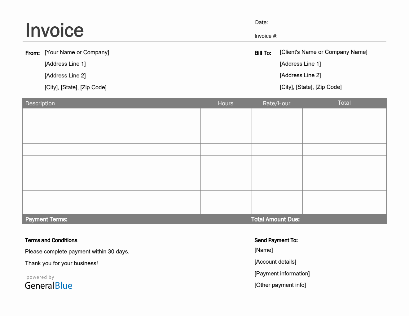The width and height of the screenshot is (409, 316).
Task: Select [City], [State], [Zip Code] under From
Action: pyautogui.click(x=76, y=87)
